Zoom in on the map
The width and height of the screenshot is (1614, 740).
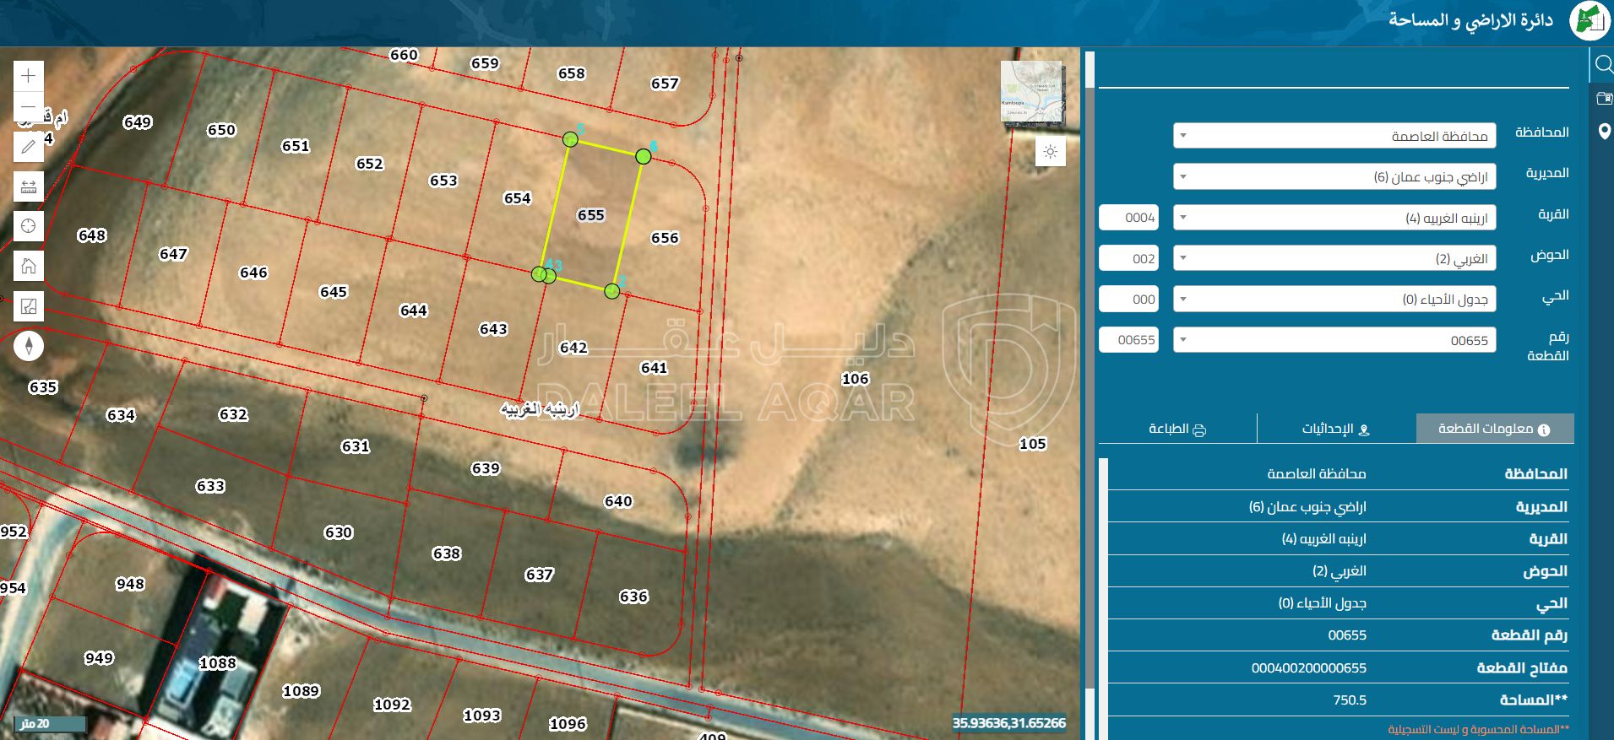click(x=29, y=76)
